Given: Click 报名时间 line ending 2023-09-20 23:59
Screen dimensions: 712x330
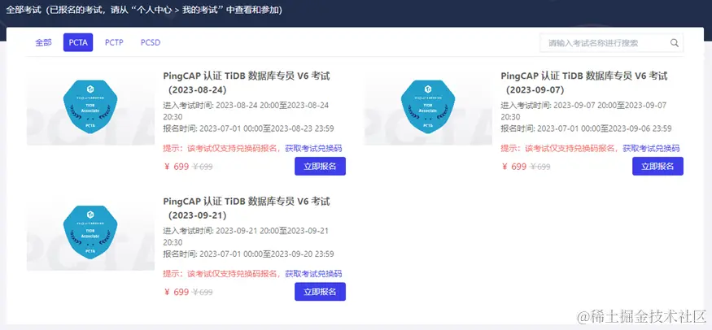Looking at the screenshot, I should pos(248,254).
